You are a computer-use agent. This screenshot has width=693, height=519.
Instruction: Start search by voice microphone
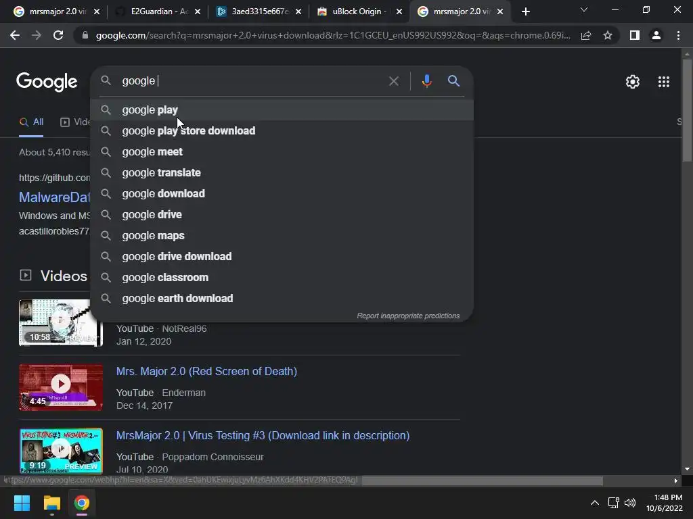coord(426,81)
